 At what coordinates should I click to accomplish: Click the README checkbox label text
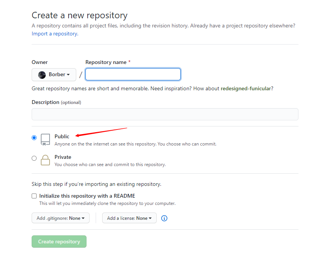click(87, 196)
